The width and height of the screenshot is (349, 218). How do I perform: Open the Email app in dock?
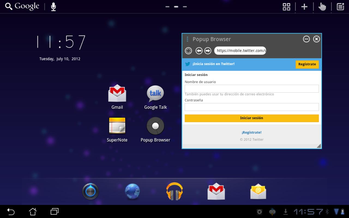[258, 191]
